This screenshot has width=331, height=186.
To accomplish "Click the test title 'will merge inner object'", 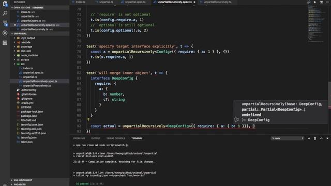I will pos(123,73).
